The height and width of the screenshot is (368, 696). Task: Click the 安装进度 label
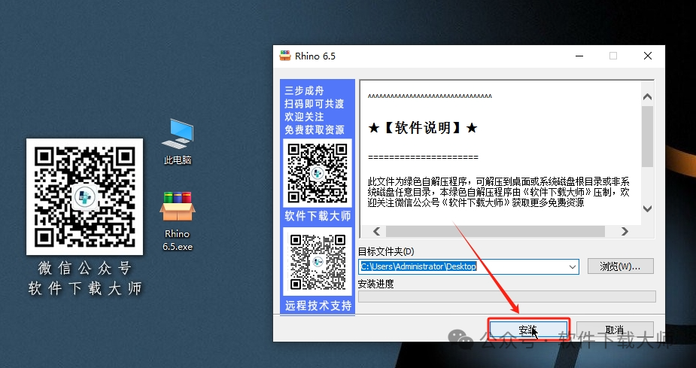(x=376, y=284)
